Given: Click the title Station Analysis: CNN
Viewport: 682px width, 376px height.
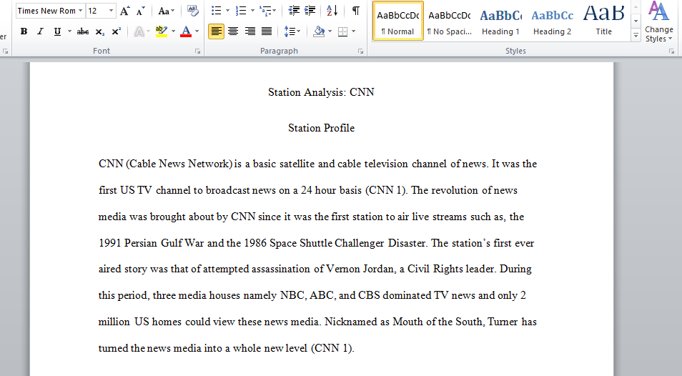Looking at the screenshot, I should click(x=321, y=92).
